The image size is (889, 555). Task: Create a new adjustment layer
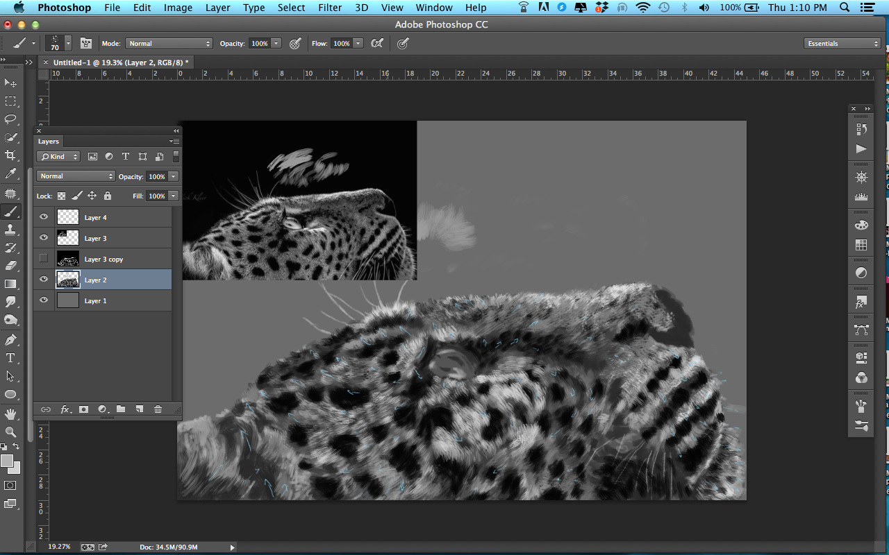tap(102, 409)
